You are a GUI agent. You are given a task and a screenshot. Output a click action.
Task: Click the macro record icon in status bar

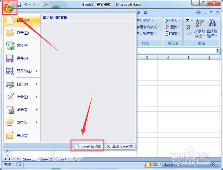click(x=18, y=165)
